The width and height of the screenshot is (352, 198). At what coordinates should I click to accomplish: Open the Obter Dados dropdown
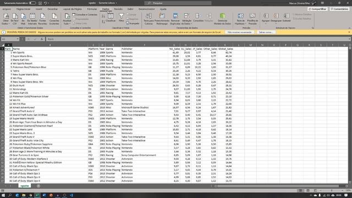[6, 19]
